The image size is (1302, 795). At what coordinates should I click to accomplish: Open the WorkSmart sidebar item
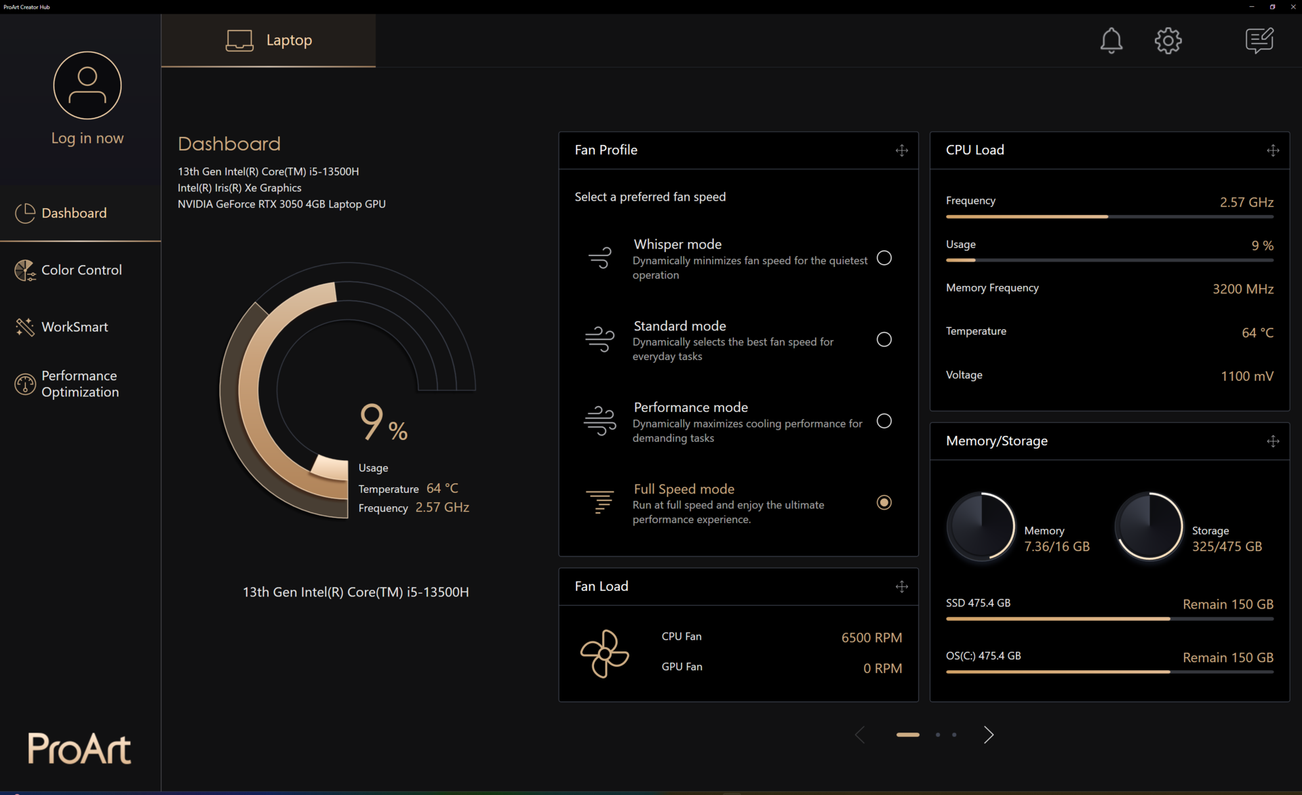pos(74,327)
